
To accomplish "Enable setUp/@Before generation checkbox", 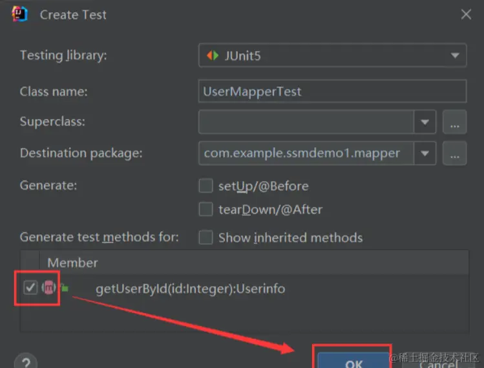I will pos(205,186).
